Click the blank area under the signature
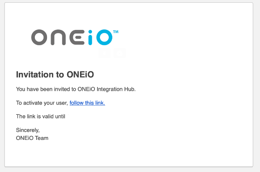Image resolution: width=260 pixels, height=172 pixels. (129, 154)
